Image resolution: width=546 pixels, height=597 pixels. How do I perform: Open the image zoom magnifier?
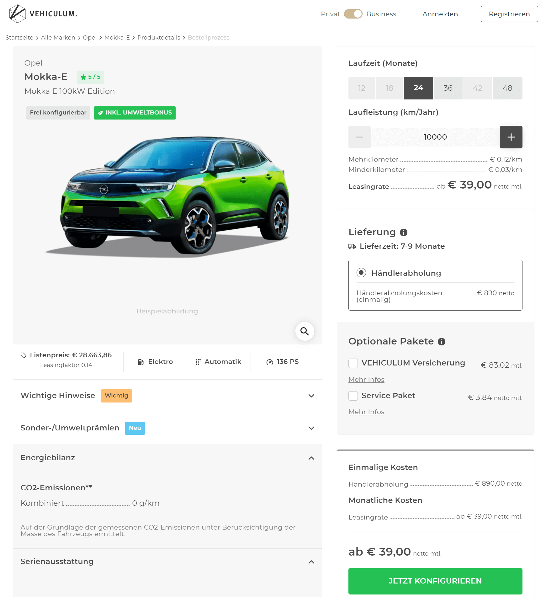tap(305, 331)
